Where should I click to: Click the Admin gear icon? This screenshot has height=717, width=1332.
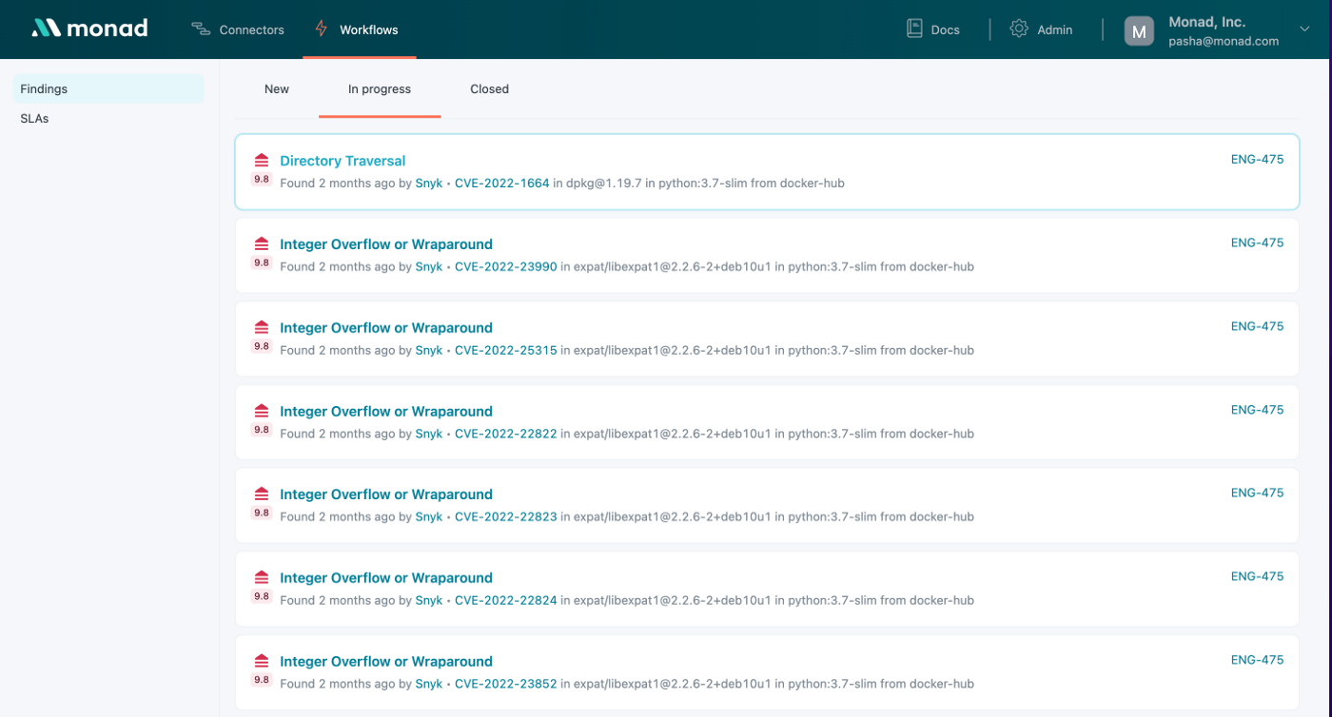click(1019, 29)
